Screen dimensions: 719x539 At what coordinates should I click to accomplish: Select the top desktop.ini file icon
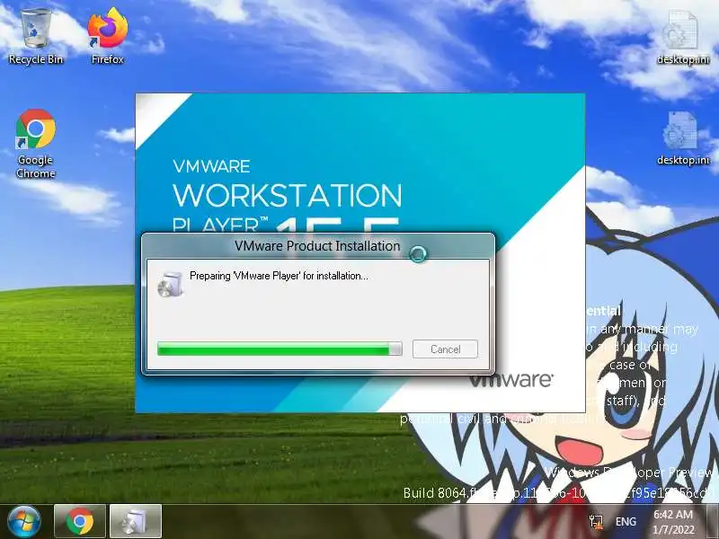pos(683,38)
